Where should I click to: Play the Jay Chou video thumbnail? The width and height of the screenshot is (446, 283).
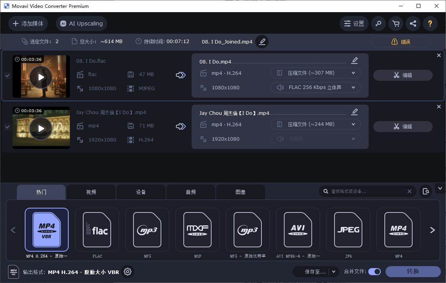[x=41, y=127]
